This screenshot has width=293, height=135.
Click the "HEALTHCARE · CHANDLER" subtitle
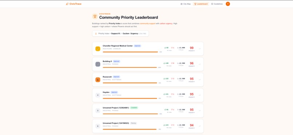pyautogui.click(x=112, y=49)
